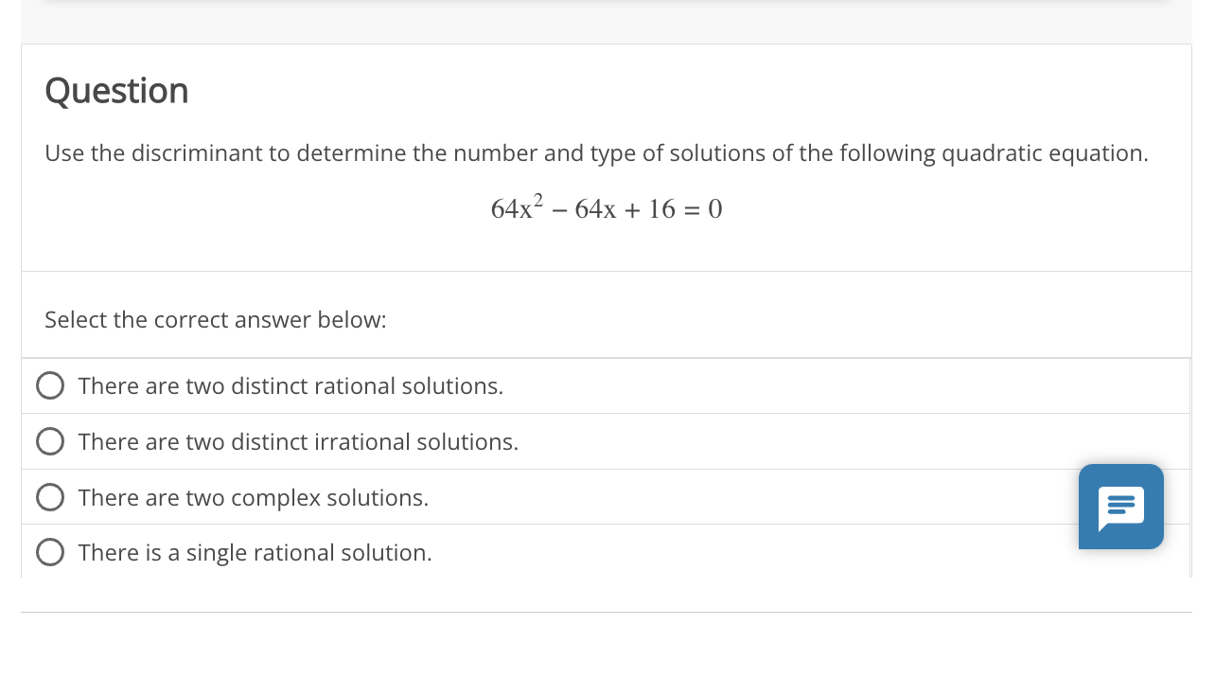Select 'There are two complex solutions'
This screenshot has width=1215, height=678.
(50, 496)
